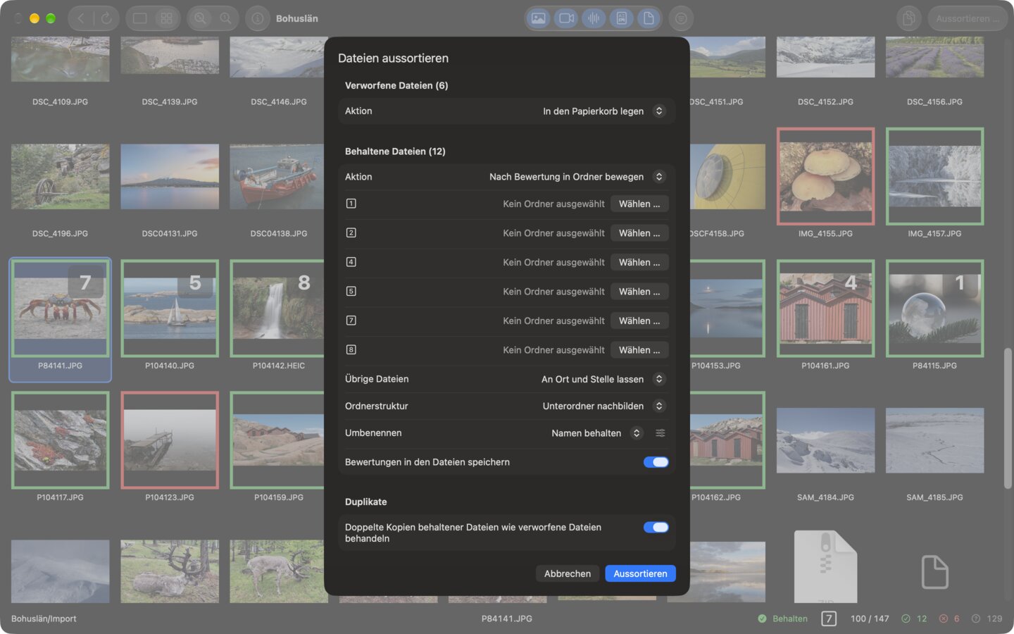This screenshot has width=1014, height=634.
Task: Cancel the dialog with Abbrechen
Action: pos(567,573)
